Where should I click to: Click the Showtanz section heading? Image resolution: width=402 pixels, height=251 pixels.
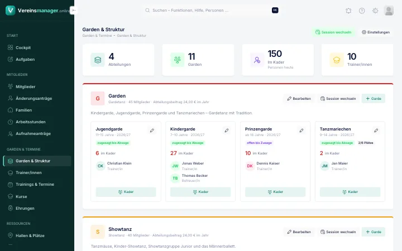click(120, 229)
